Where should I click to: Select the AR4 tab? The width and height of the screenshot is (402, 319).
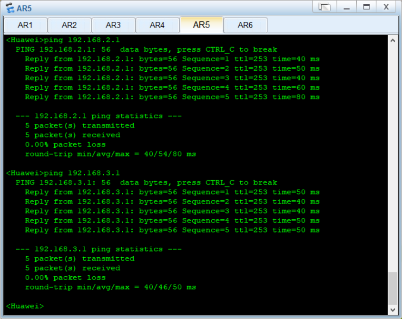click(157, 25)
